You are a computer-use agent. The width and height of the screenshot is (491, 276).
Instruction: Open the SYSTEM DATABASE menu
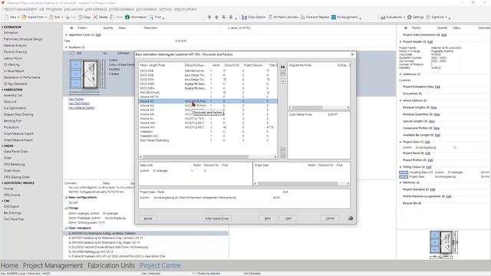coord(121,9)
